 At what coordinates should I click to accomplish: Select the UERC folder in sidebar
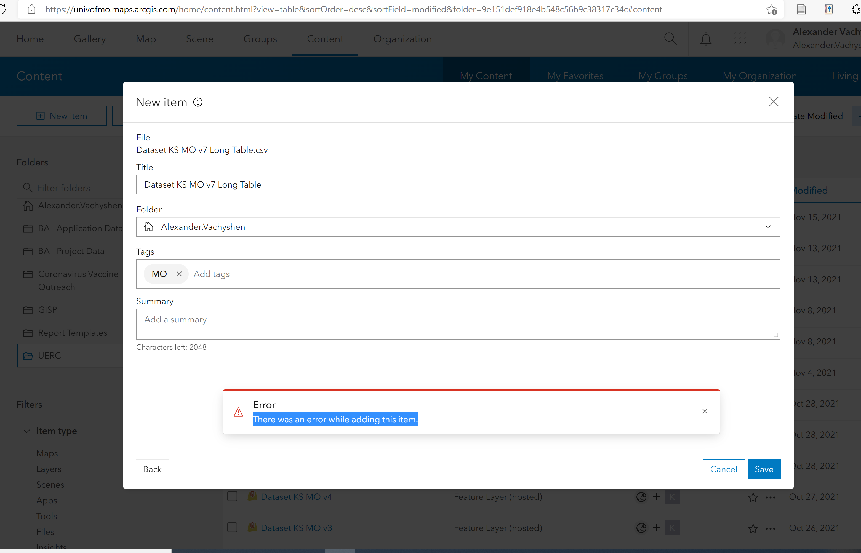[50, 356]
